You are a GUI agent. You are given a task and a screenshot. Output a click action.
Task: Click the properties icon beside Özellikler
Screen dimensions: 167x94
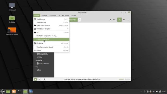point(35,43)
